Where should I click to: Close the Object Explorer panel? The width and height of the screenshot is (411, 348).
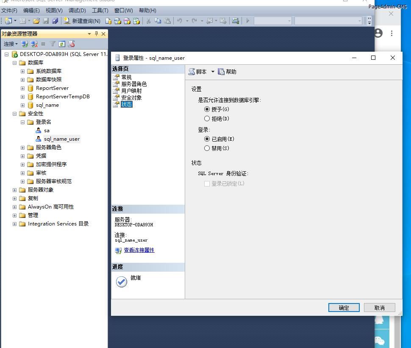(x=103, y=33)
